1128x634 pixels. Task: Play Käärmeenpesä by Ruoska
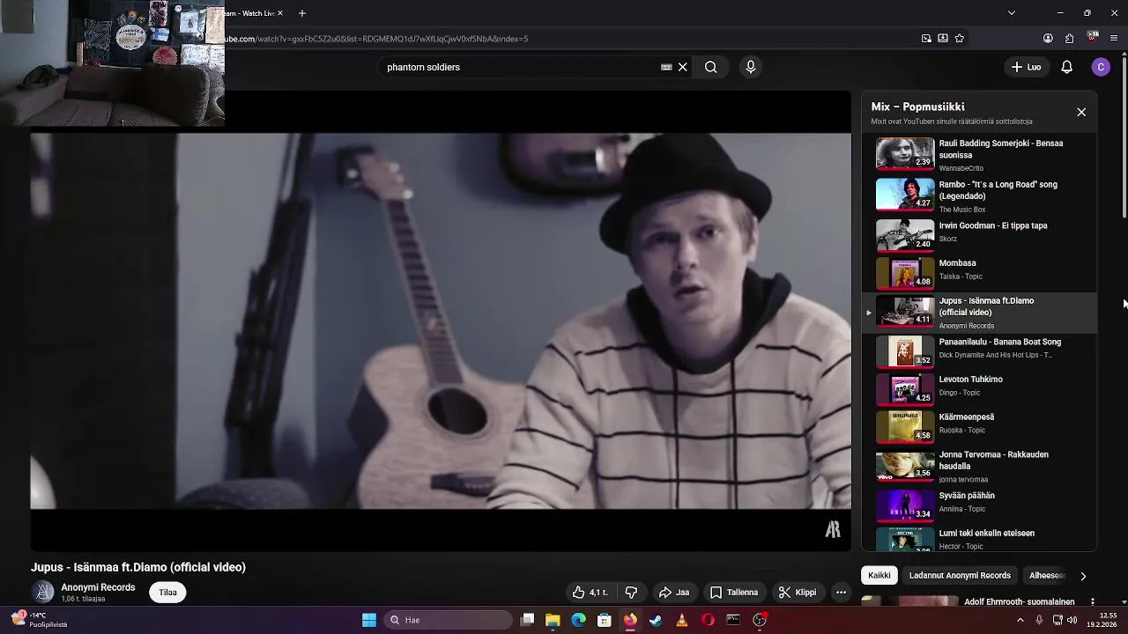point(978,426)
